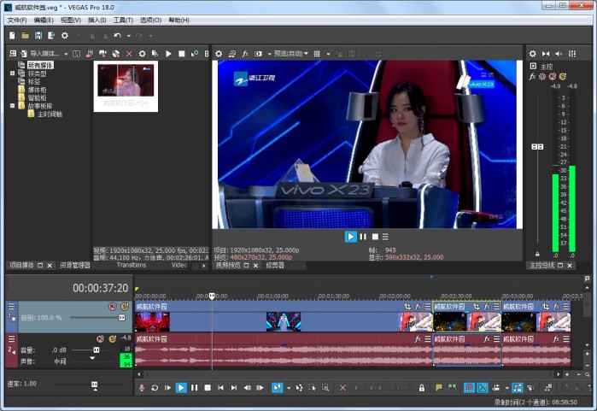Open the Insert menu

click(x=97, y=20)
